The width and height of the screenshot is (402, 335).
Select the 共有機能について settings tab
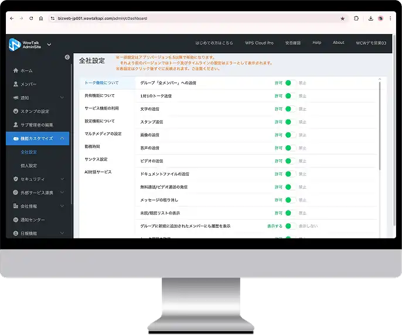100,95
